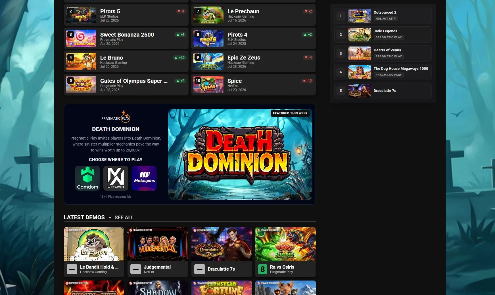The height and width of the screenshot is (295, 495).
Task: Click the Pragmatic Play tag under Dog House Megaways
Action: pyautogui.click(x=389, y=75)
